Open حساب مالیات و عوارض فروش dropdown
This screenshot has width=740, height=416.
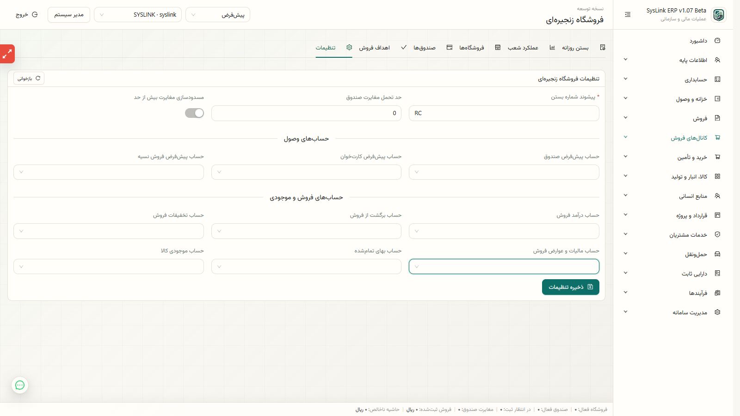(x=504, y=267)
